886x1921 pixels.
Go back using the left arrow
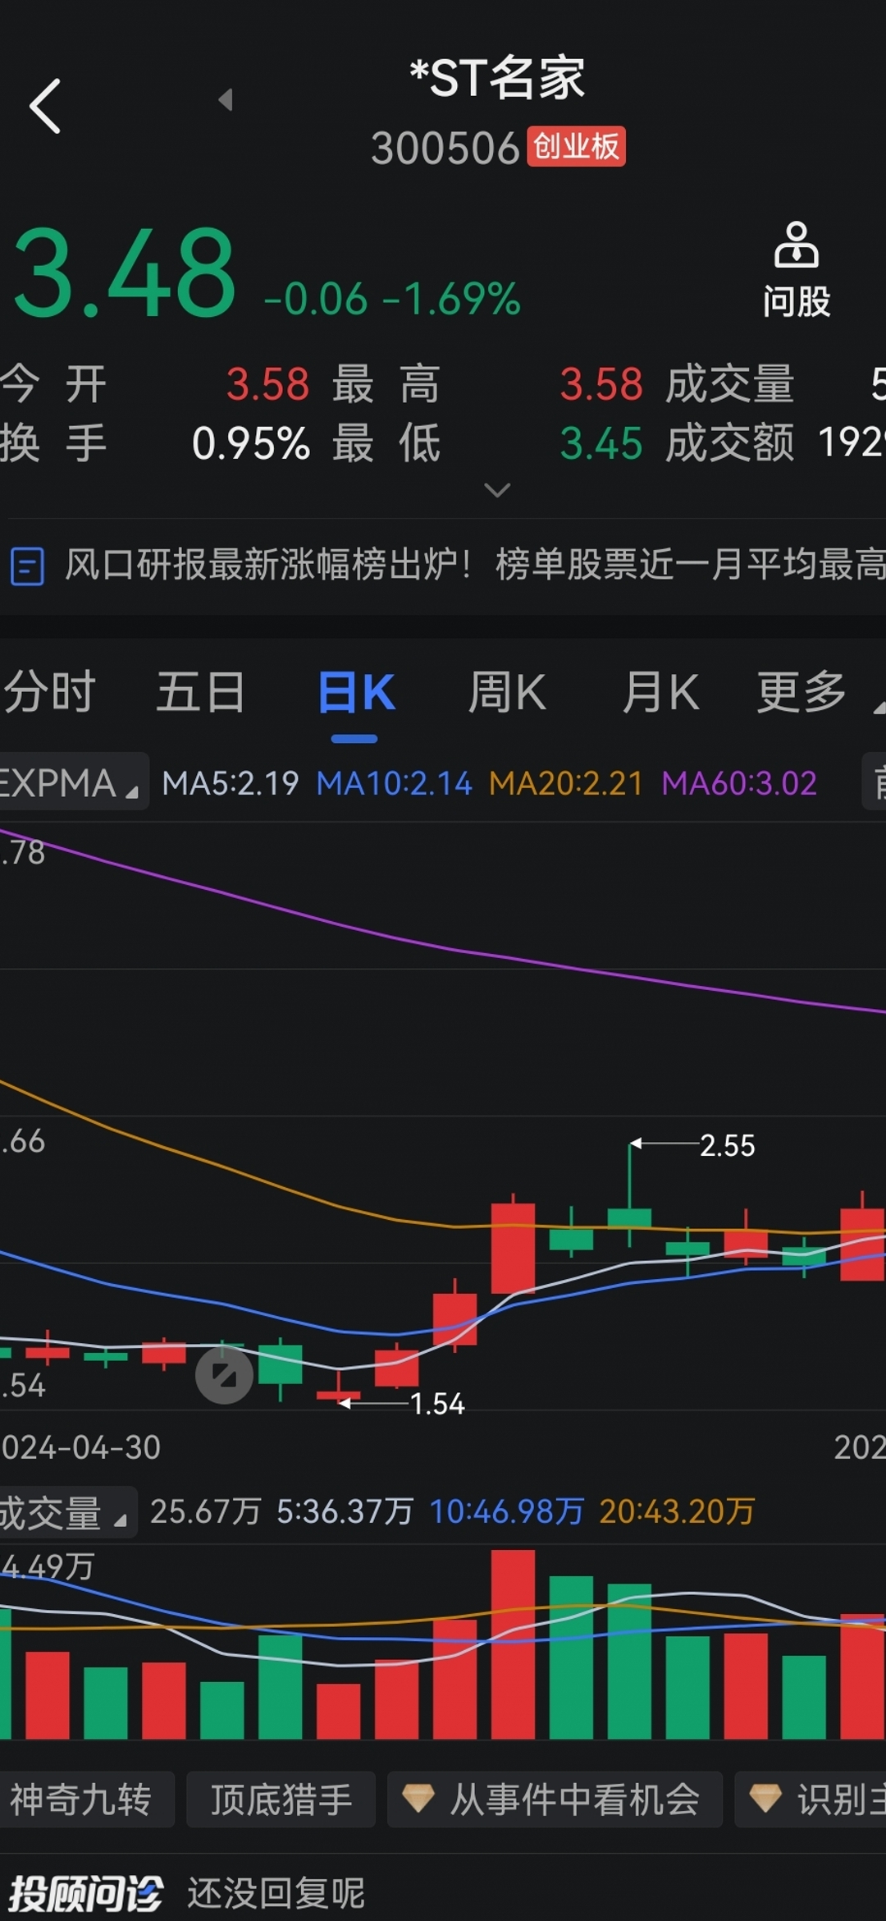[x=45, y=106]
